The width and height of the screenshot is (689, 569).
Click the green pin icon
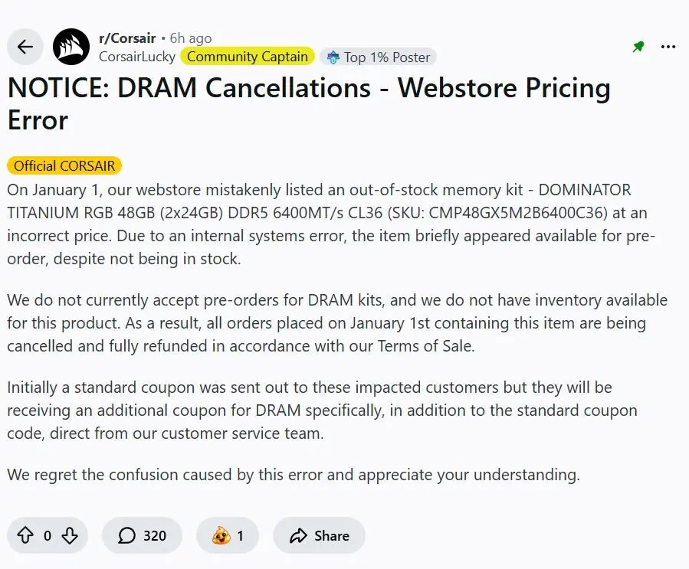tap(638, 47)
